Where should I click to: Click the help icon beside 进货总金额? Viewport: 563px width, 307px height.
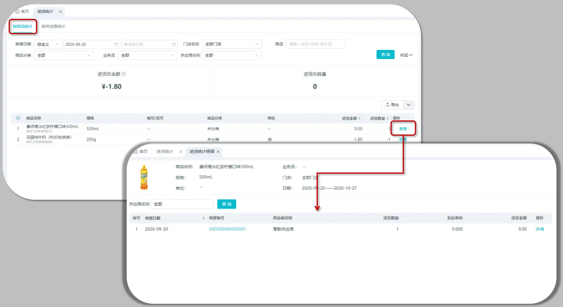124,74
